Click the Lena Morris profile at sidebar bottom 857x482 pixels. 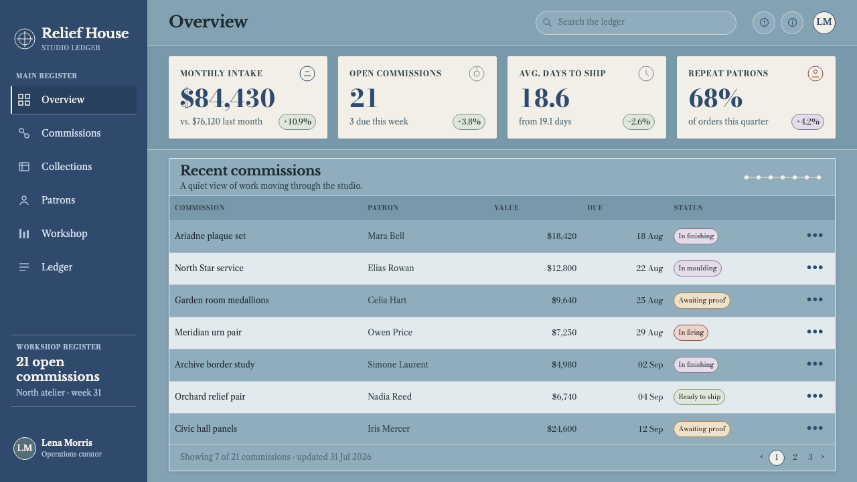click(74, 448)
